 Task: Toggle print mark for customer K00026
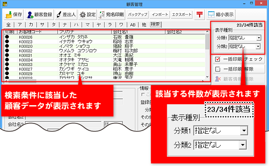tap(7, 37)
